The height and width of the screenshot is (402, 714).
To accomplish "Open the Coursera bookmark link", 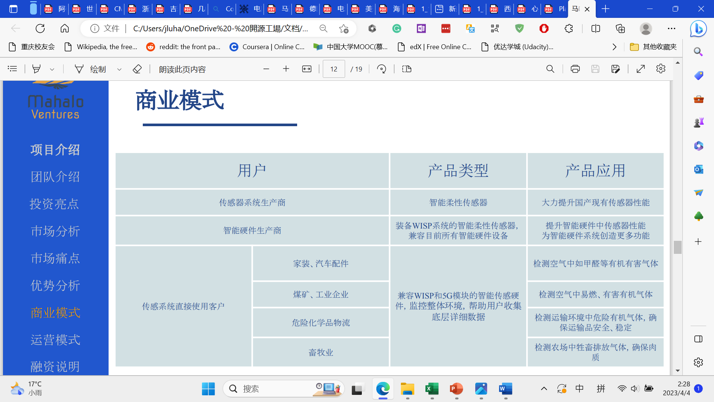I will 267,47.
